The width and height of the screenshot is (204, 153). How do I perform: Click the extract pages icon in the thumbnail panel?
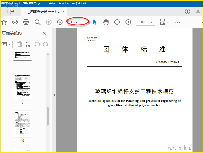click(28, 44)
